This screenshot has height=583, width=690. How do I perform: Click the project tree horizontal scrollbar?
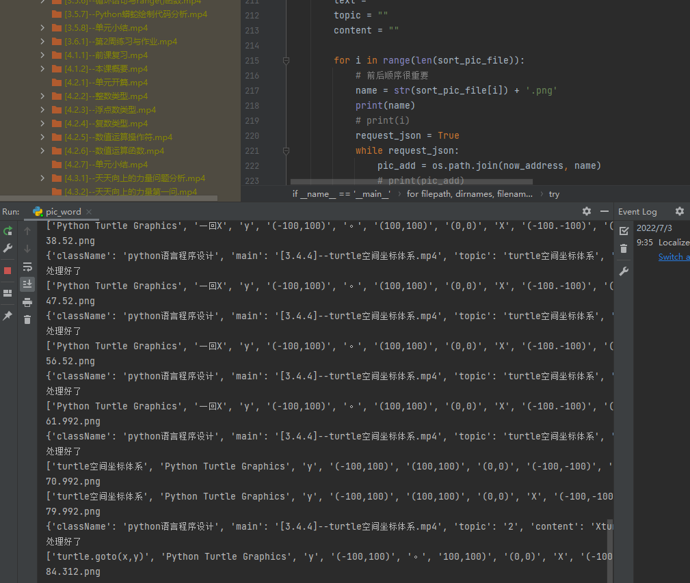[x=109, y=198]
